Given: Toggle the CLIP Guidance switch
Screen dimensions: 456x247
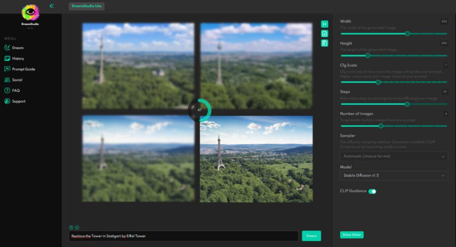Looking at the screenshot, I should pyautogui.click(x=372, y=191).
